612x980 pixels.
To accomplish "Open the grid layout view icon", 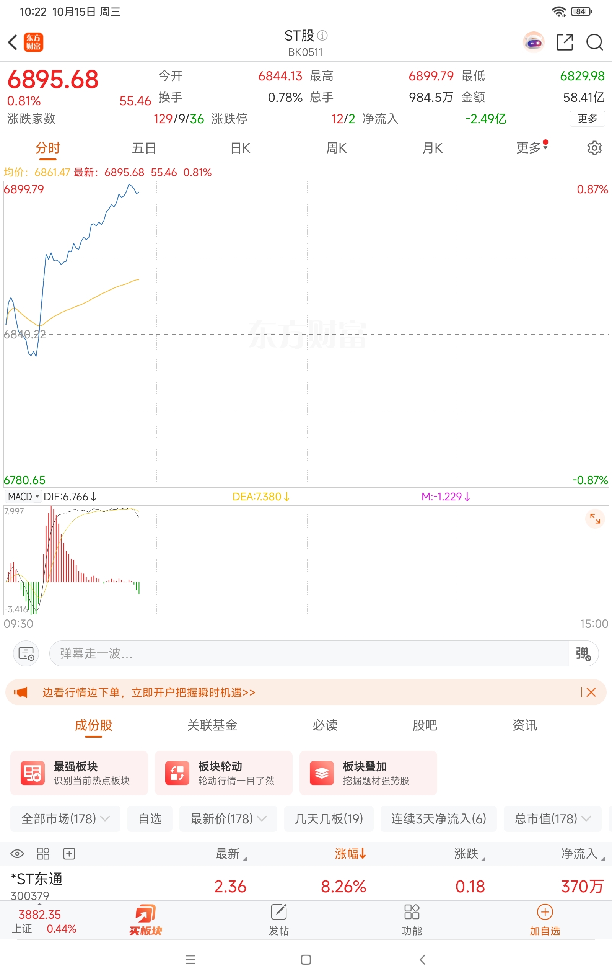I will (x=43, y=854).
